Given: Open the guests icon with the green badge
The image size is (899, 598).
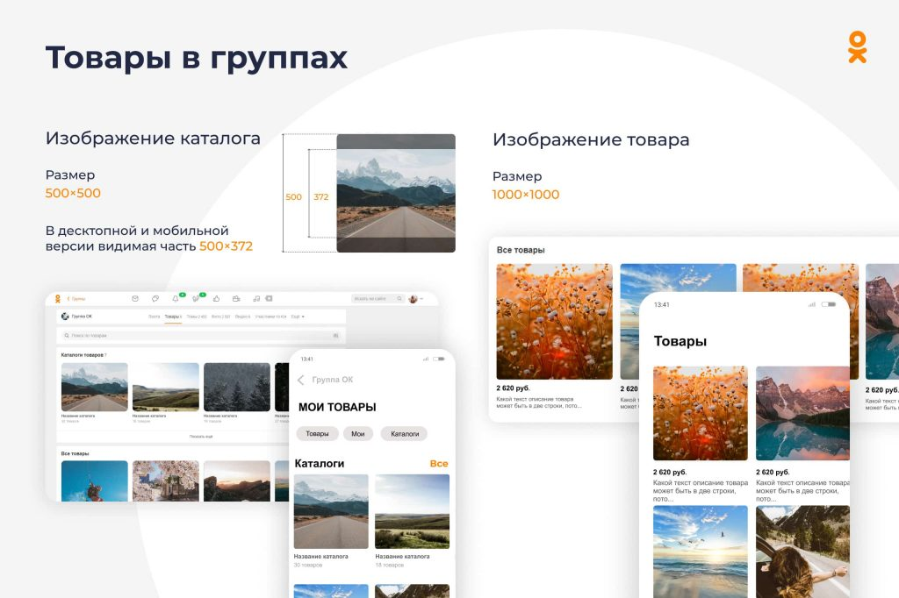Looking at the screenshot, I should point(197,298).
